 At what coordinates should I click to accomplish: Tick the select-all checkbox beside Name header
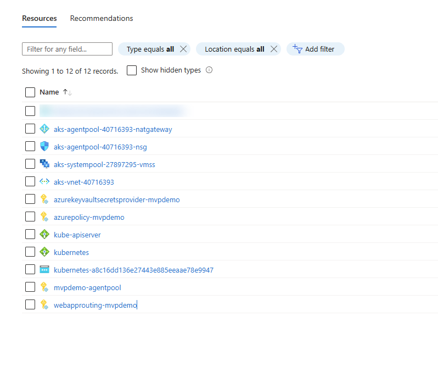point(30,92)
